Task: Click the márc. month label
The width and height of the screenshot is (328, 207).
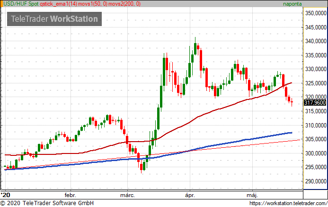Action: tap(127, 195)
